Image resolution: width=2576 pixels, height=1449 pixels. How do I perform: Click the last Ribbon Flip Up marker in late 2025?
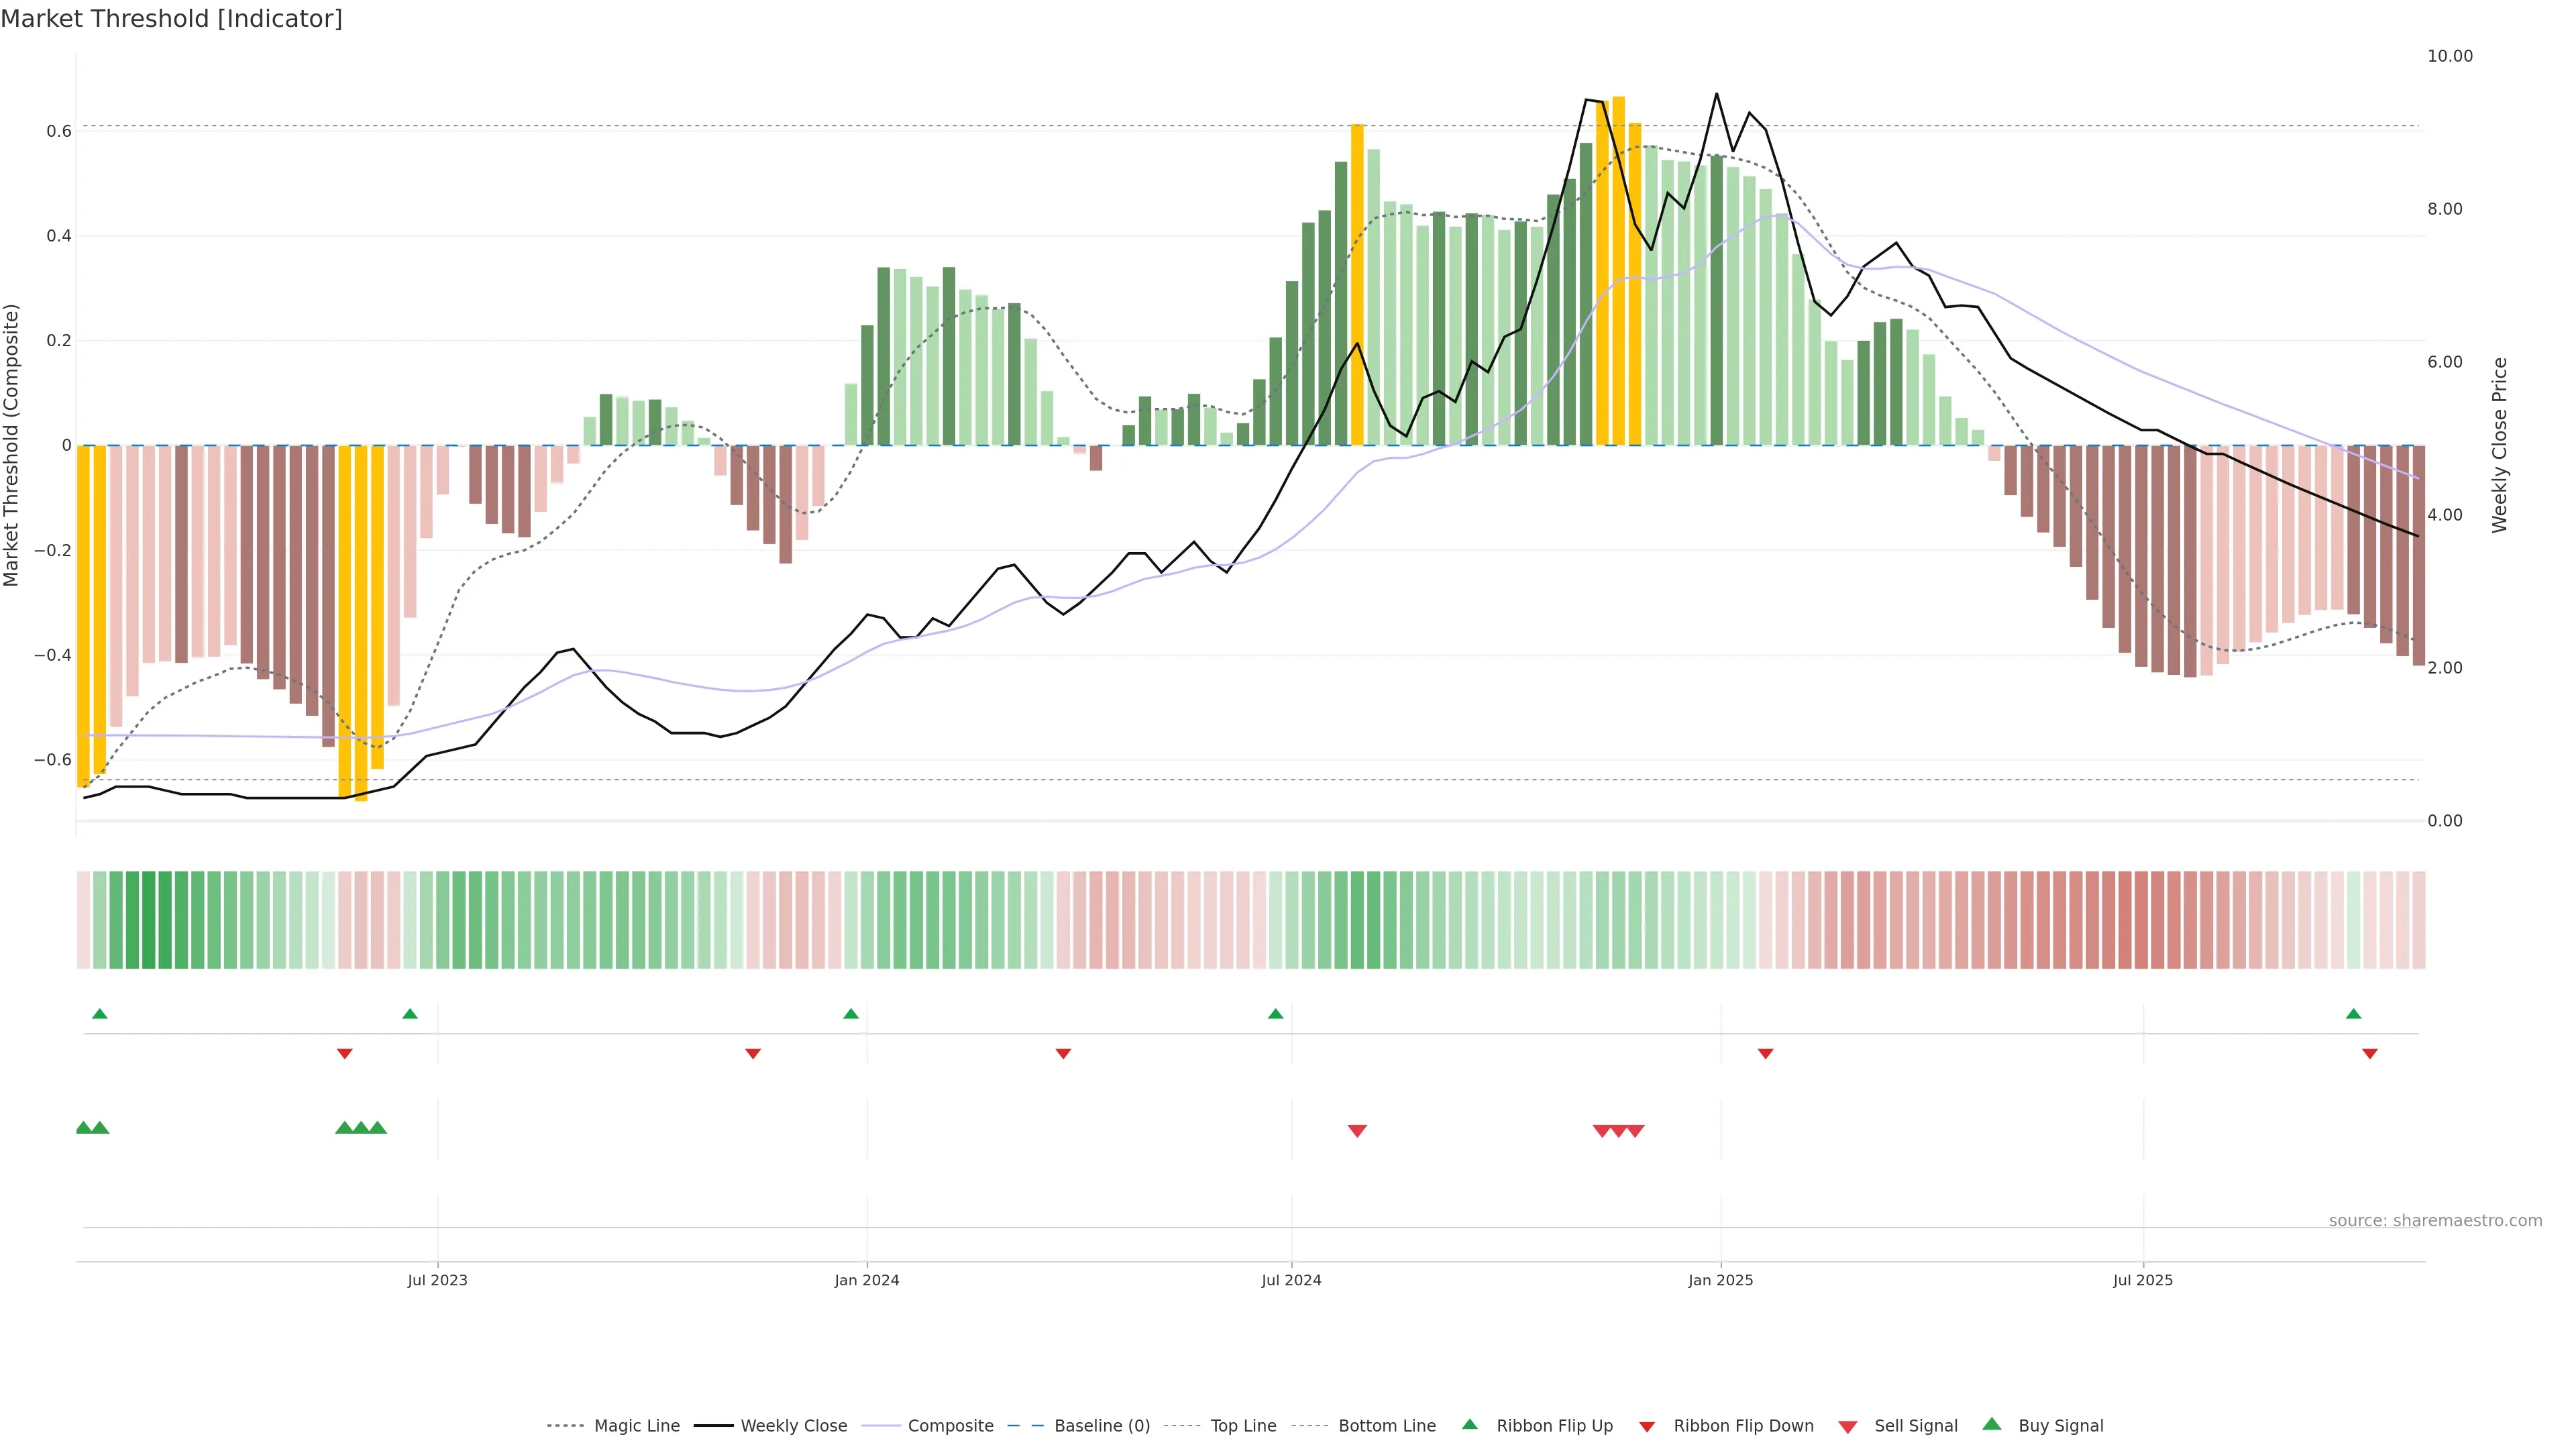click(2353, 1014)
